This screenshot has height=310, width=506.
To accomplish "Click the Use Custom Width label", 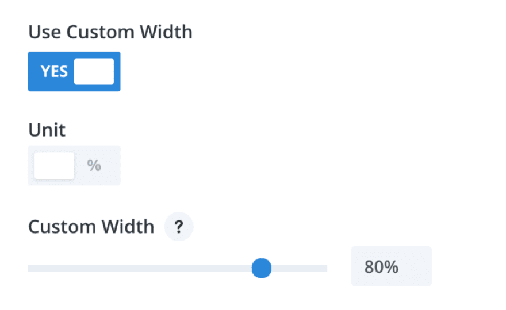I will [x=110, y=32].
